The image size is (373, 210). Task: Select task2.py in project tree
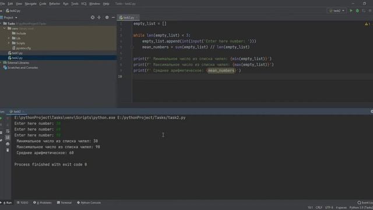point(15,58)
